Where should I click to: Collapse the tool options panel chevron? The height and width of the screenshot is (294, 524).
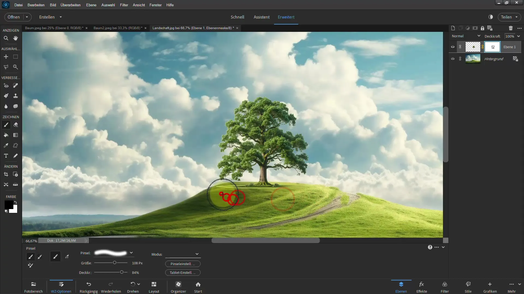443,247
